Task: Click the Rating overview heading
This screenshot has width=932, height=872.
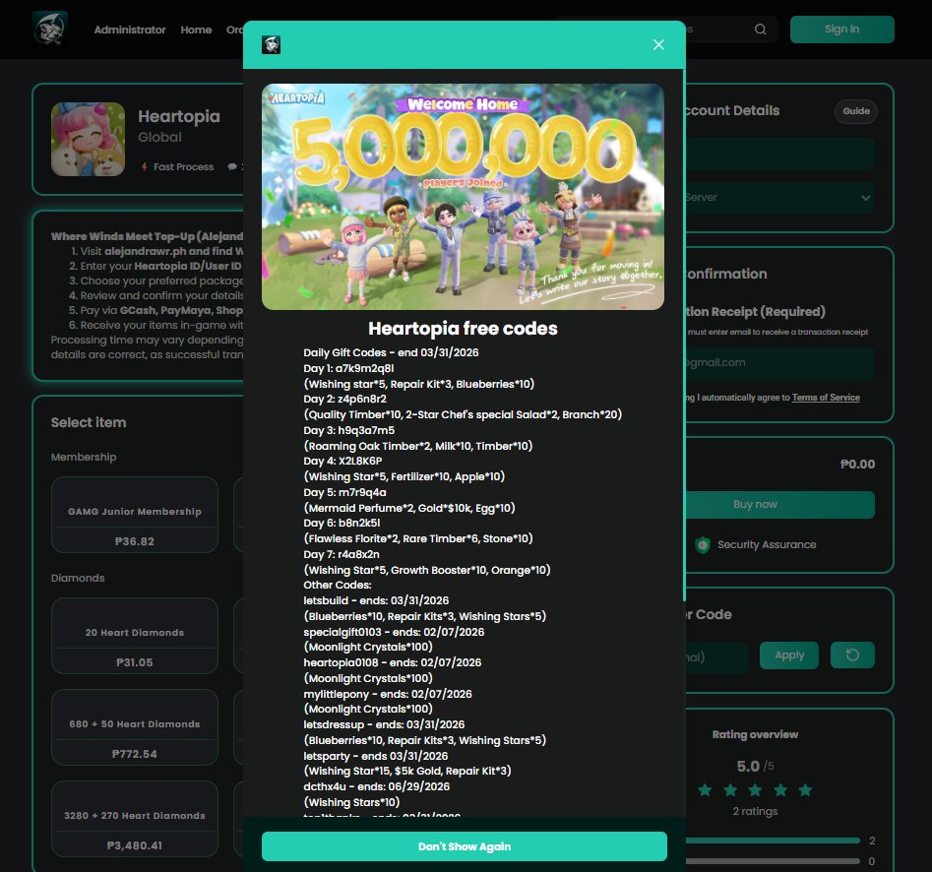Action: [755, 734]
